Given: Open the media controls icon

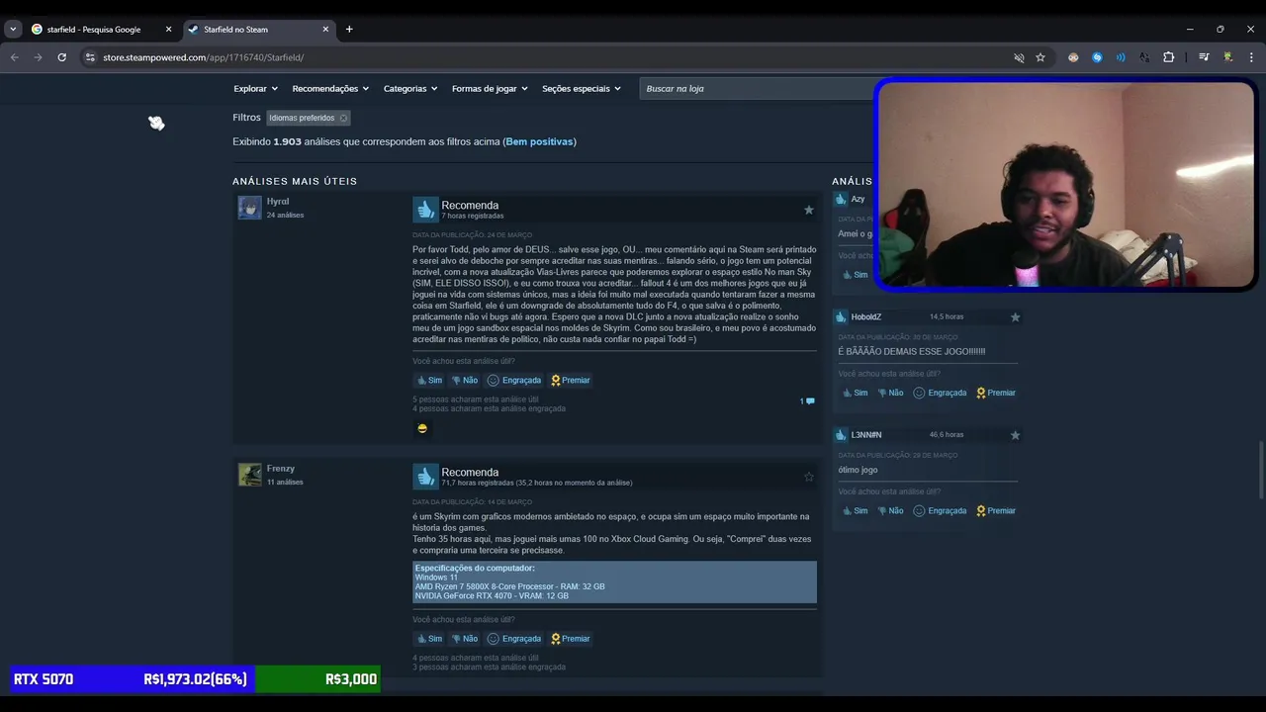Looking at the screenshot, I should pos(1204,57).
